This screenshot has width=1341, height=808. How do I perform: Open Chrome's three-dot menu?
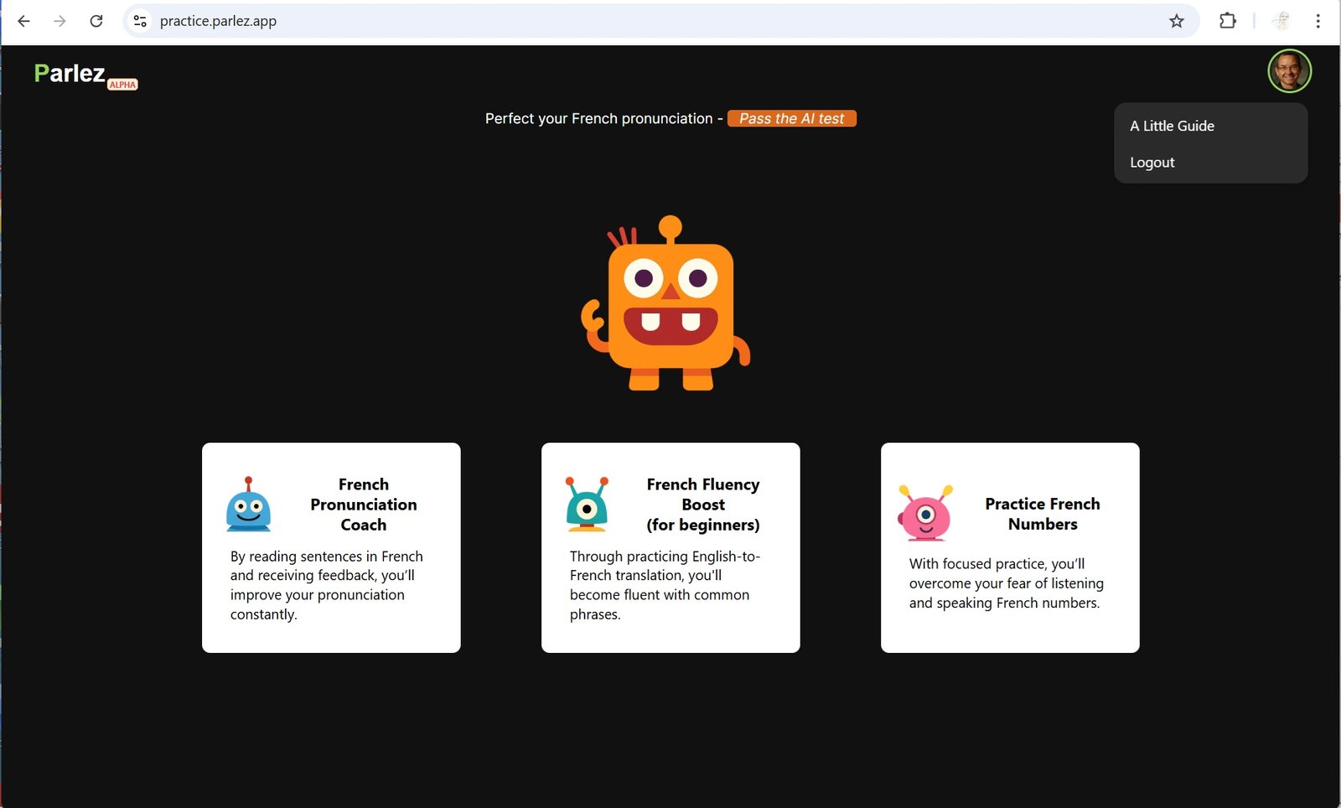tap(1318, 21)
